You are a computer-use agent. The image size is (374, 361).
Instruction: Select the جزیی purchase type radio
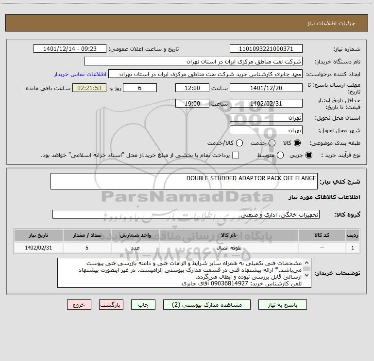click(x=308, y=155)
